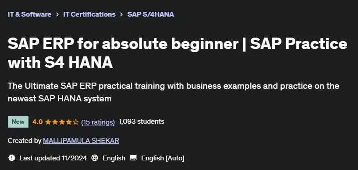Image resolution: width=358 pixels, height=170 pixels.
Task: Click the closed captions icon
Action: pyautogui.click(x=133, y=158)
